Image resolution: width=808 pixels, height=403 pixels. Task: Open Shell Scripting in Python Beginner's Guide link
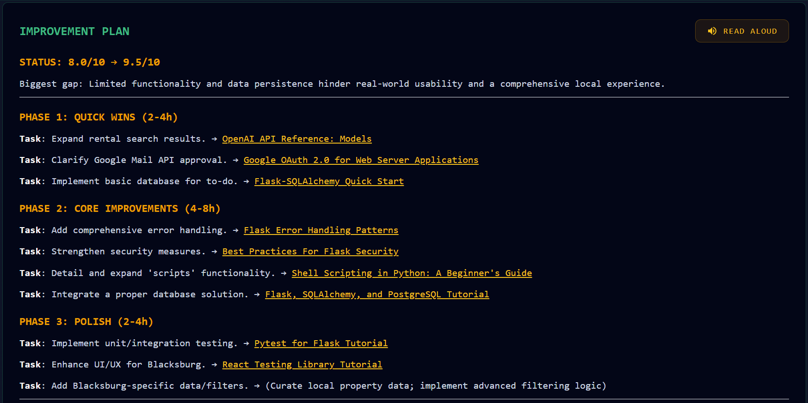(x=412, y=273)
